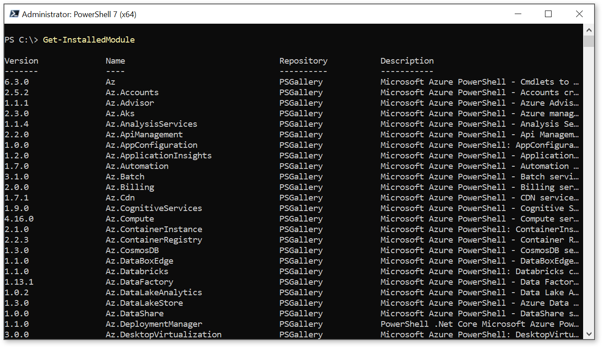Select the Get-InstalledModule command text

coord(89,39)
